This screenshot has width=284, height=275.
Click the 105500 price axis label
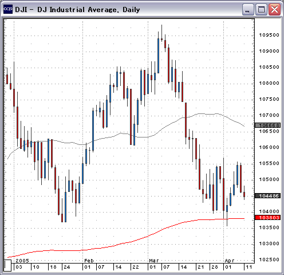(x=269, y=163)
